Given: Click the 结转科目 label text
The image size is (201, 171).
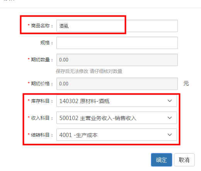Looking at the screenshot, I should tap(40, 135).
